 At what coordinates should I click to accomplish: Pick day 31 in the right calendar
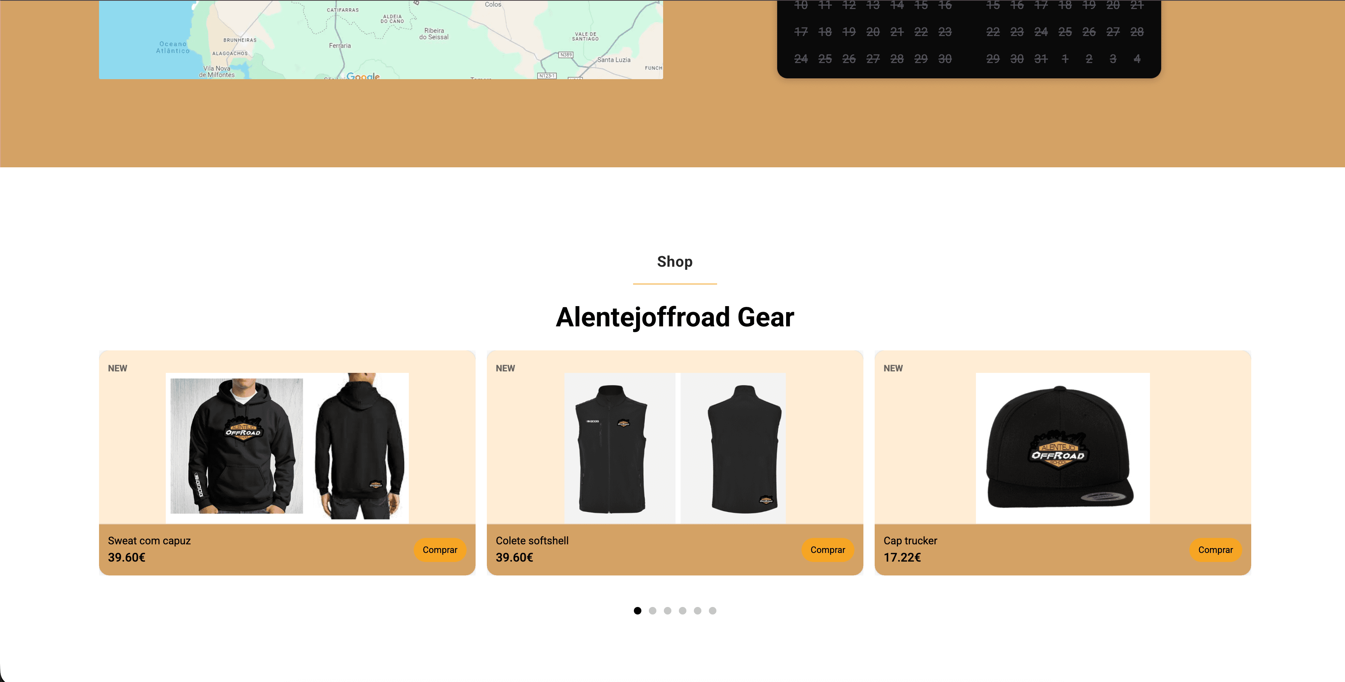pos(1041,59)
